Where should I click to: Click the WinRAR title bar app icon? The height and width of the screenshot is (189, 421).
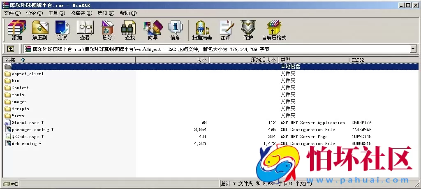click(x=5, y=5)
